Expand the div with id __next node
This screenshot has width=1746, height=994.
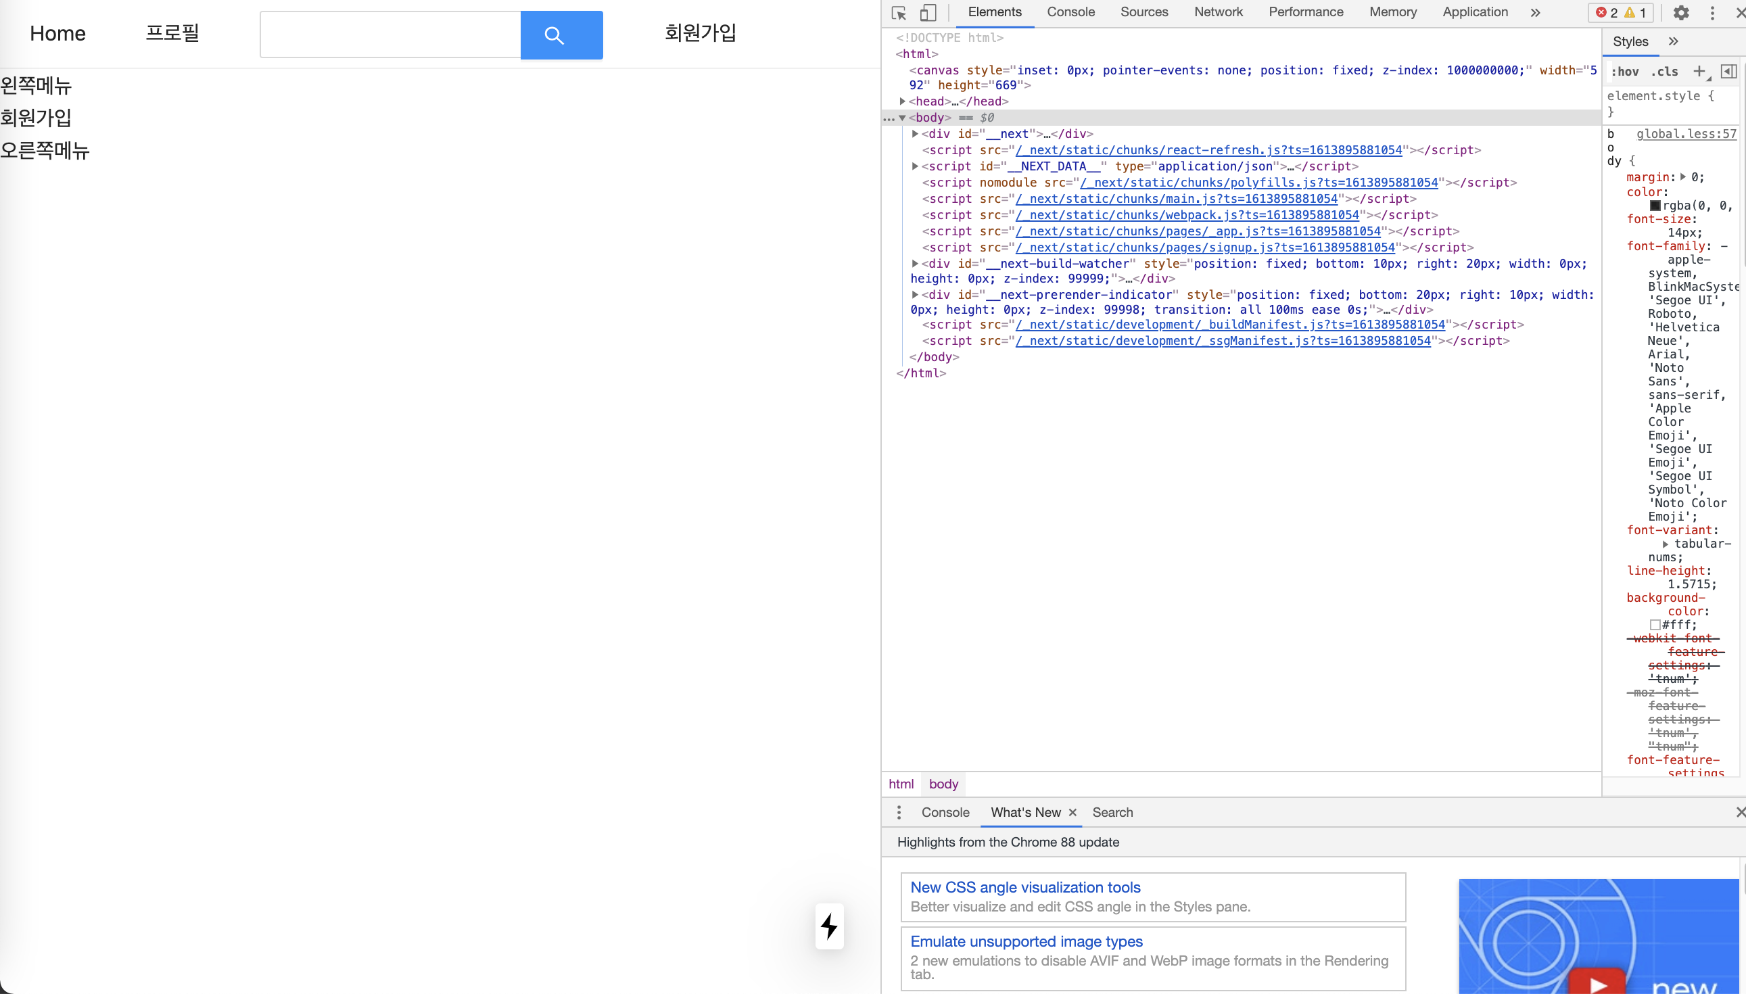(916, 134)
